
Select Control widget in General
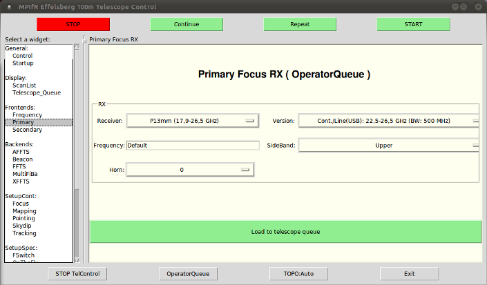tap(22, 56)
